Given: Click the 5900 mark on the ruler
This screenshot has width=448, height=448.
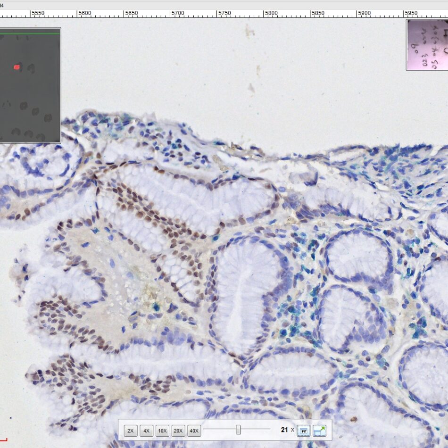Looking at the screenshot, I should 364,14.
